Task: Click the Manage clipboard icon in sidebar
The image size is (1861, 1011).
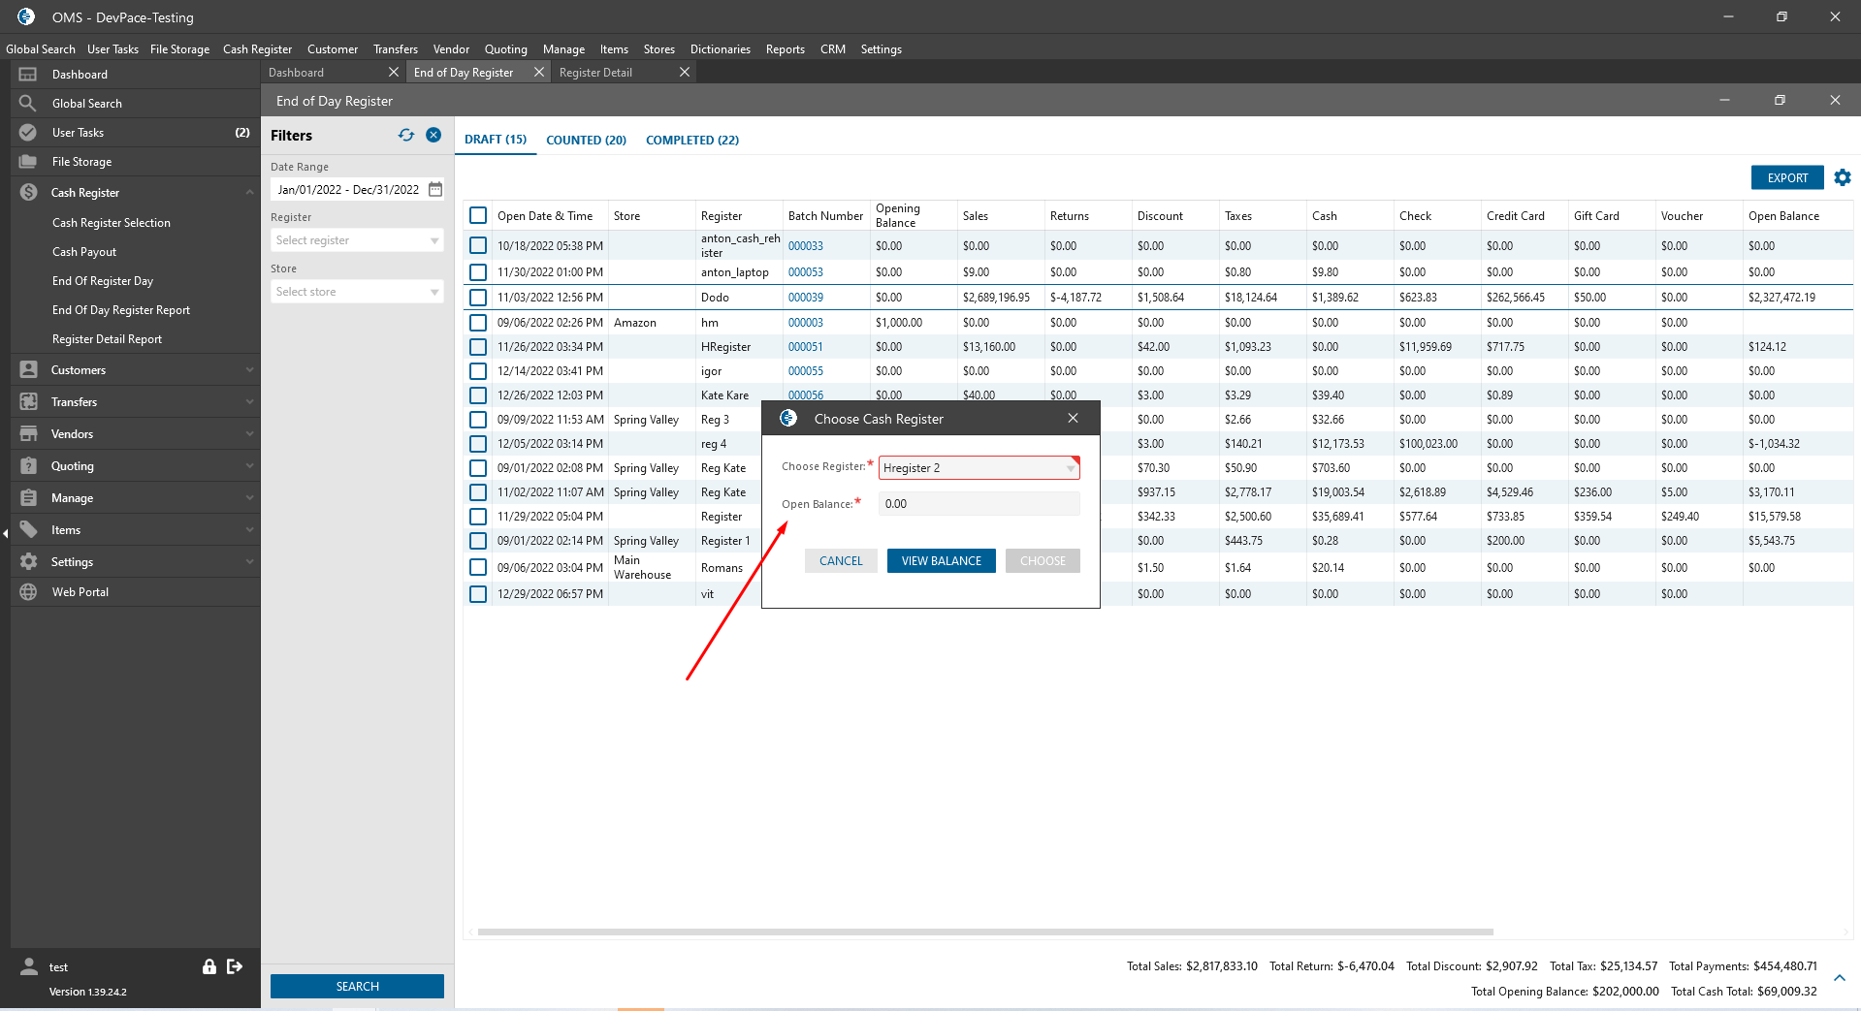Action: 28,498
